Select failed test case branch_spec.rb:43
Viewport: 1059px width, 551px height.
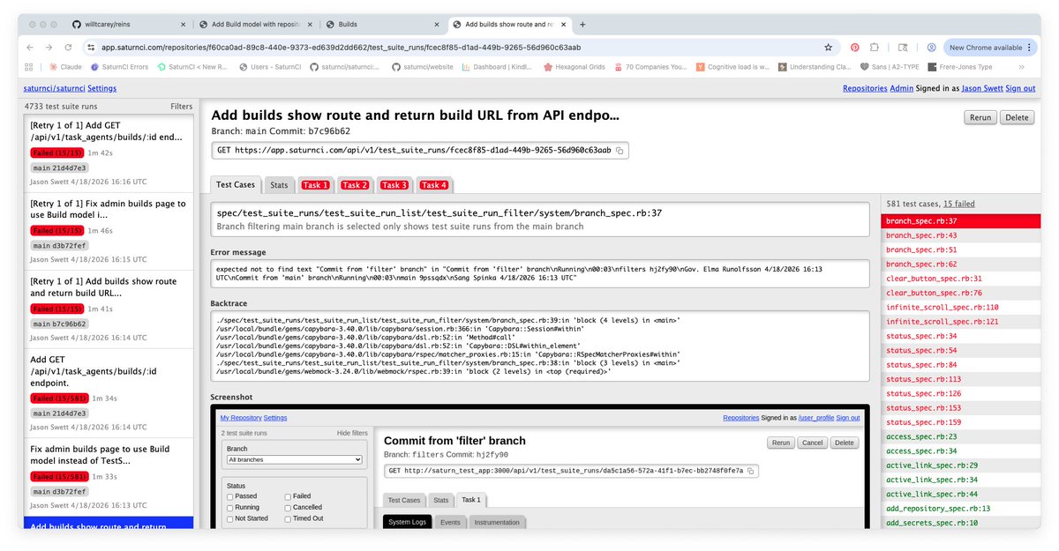click(960, 235)
